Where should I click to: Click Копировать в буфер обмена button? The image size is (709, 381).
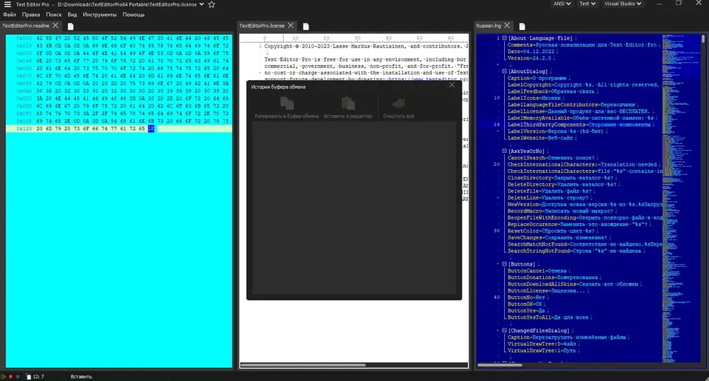(x=286, y=108)
